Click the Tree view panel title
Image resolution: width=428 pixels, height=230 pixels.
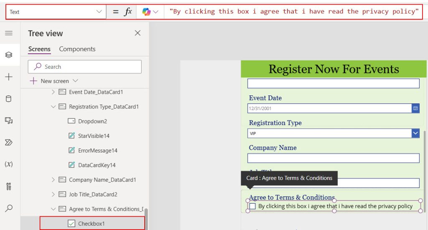point(45,33)
